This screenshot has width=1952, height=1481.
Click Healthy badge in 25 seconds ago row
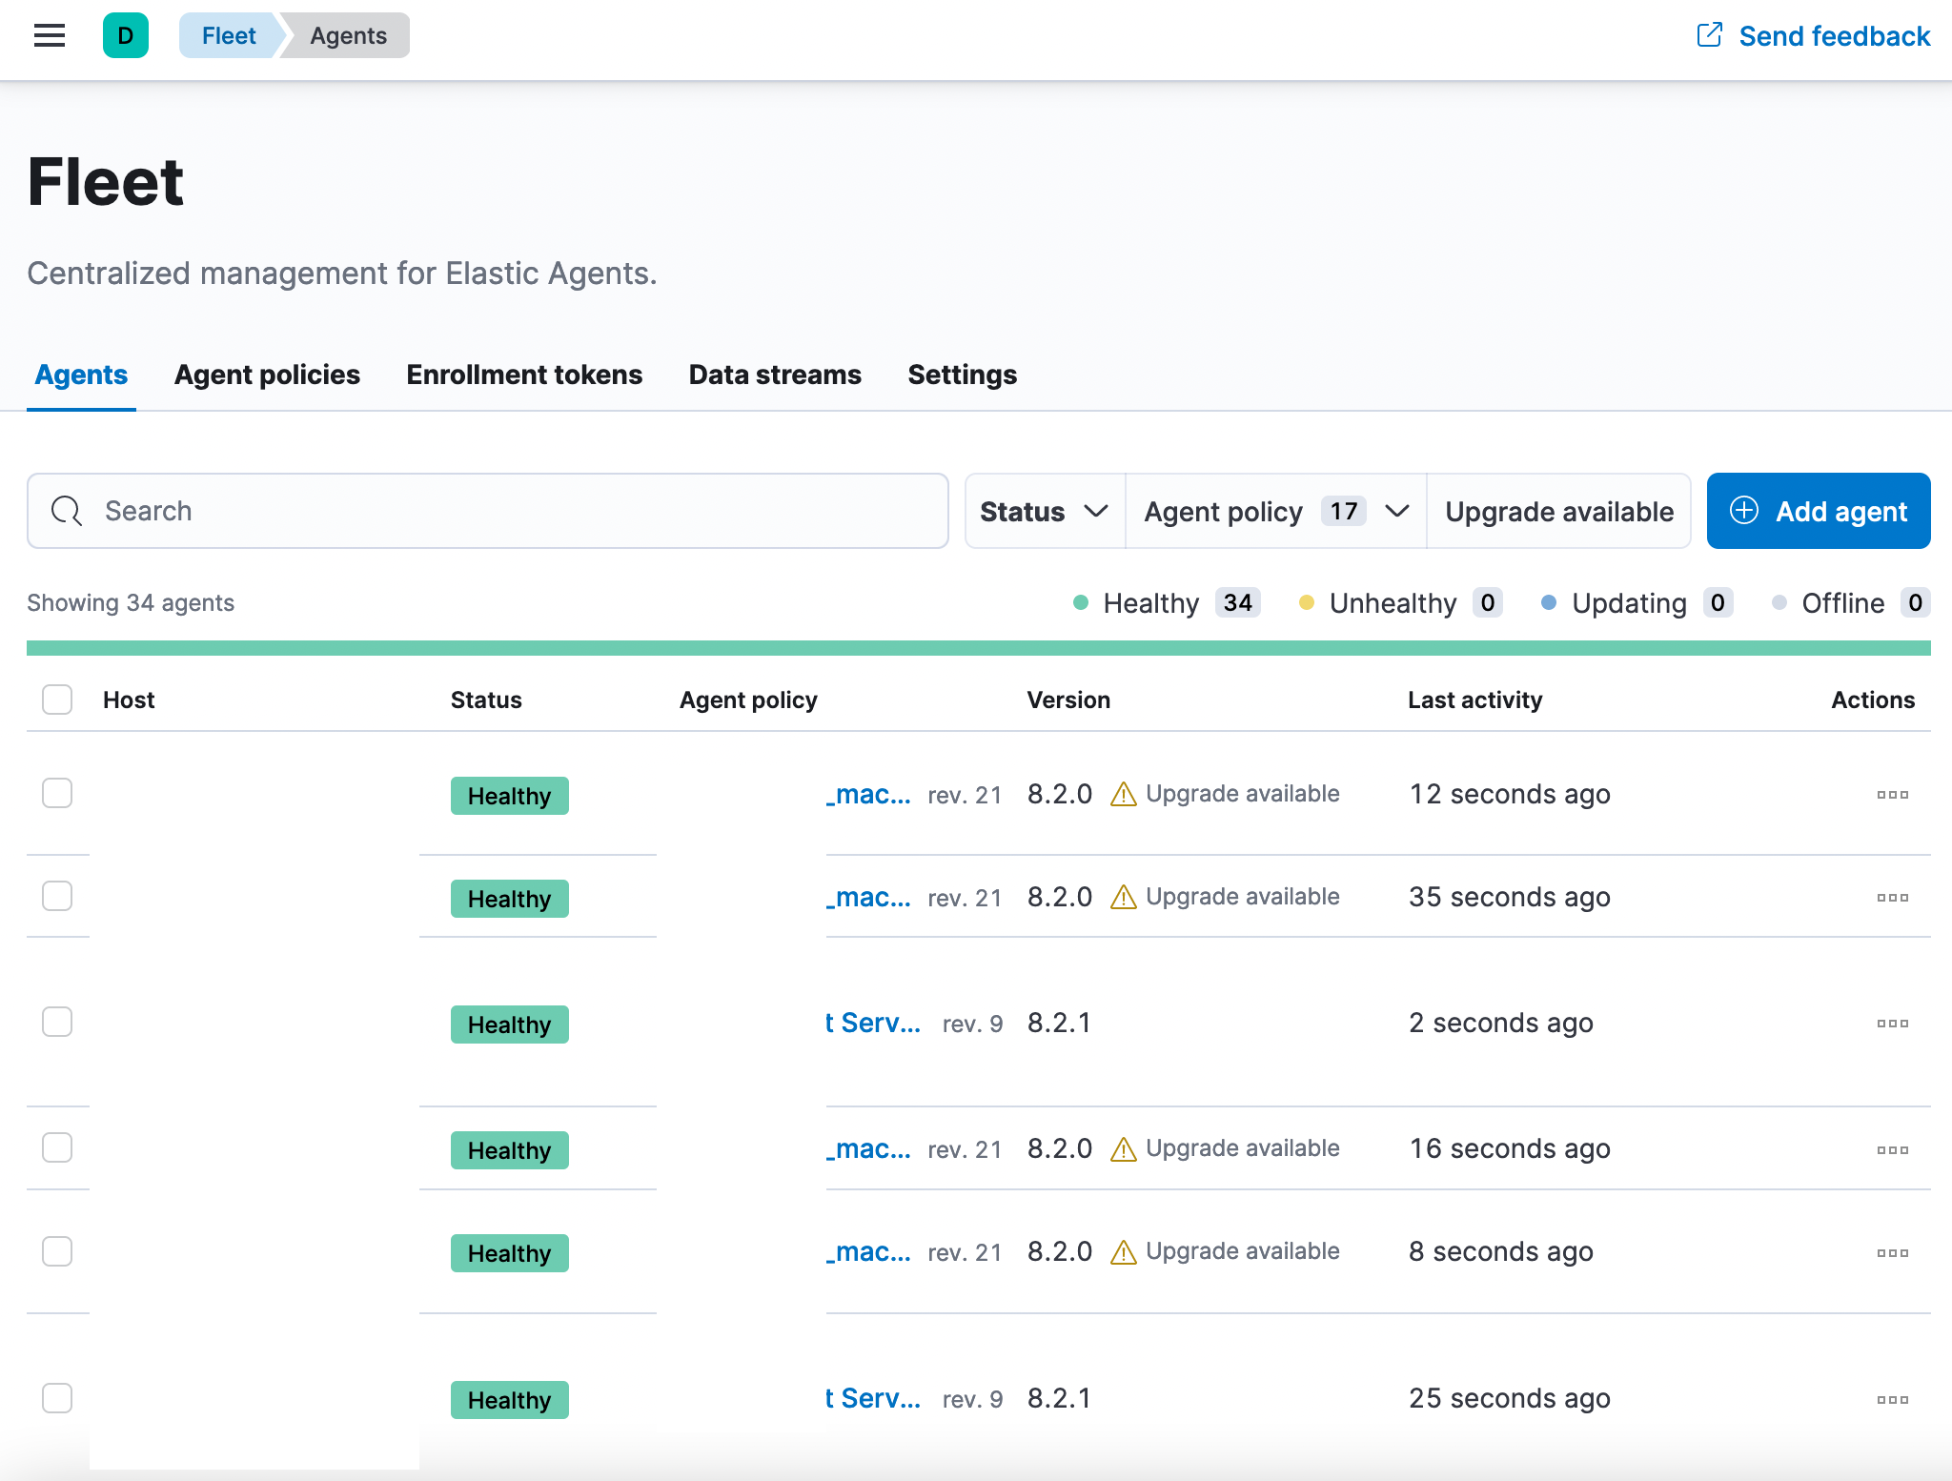point(510,1400)
